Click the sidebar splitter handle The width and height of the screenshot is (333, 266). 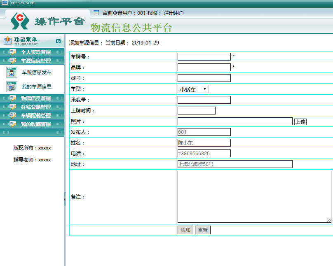click(65, 199)
